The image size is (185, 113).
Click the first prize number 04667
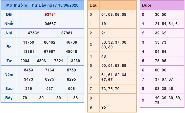50,24
